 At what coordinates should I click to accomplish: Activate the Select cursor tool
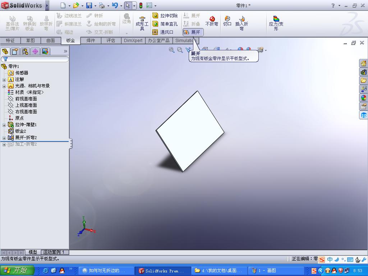coord(128,5)
